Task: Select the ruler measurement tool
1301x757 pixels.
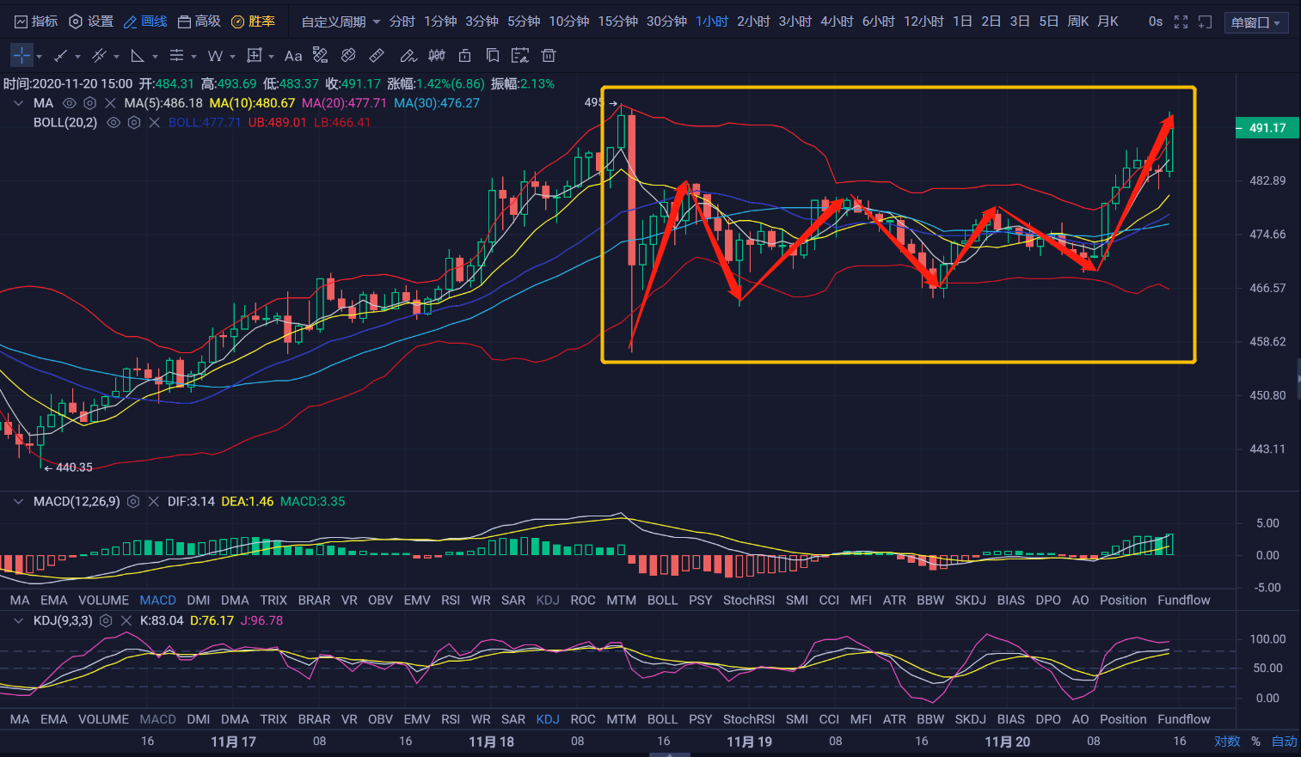Action: (377, 56)
